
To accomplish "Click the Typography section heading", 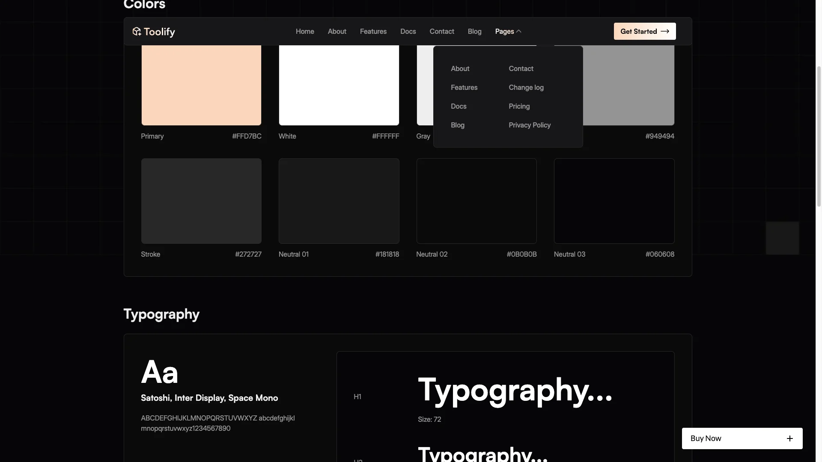I will [161, 314].
